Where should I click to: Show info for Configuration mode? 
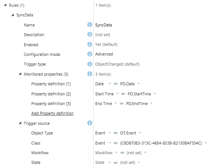point(90,54)
